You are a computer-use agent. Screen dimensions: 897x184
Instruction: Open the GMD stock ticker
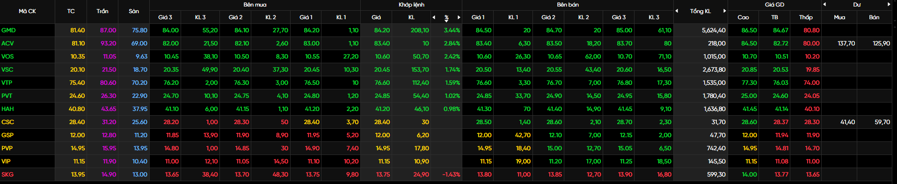8,30
